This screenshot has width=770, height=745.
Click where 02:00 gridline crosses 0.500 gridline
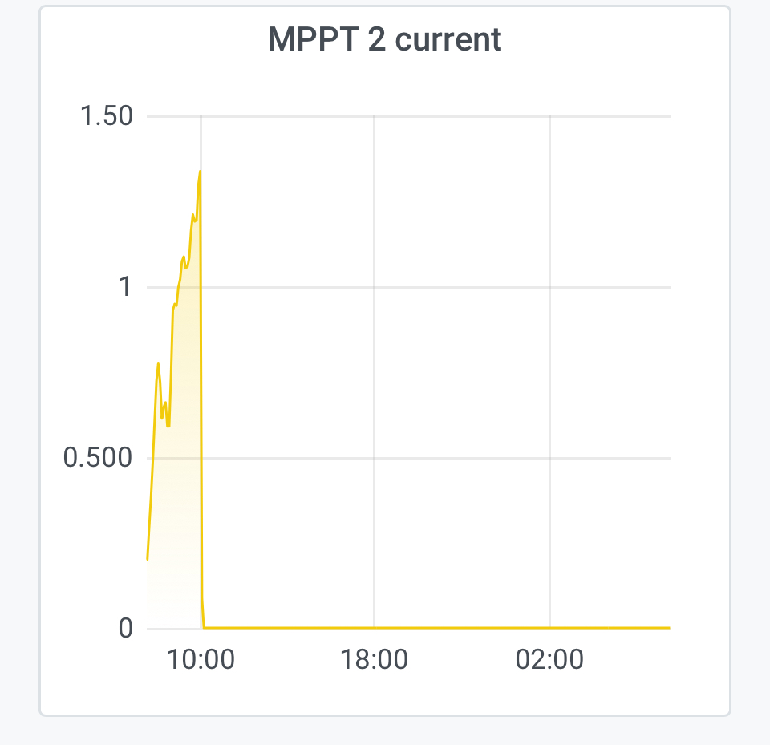tap(549, 458)
